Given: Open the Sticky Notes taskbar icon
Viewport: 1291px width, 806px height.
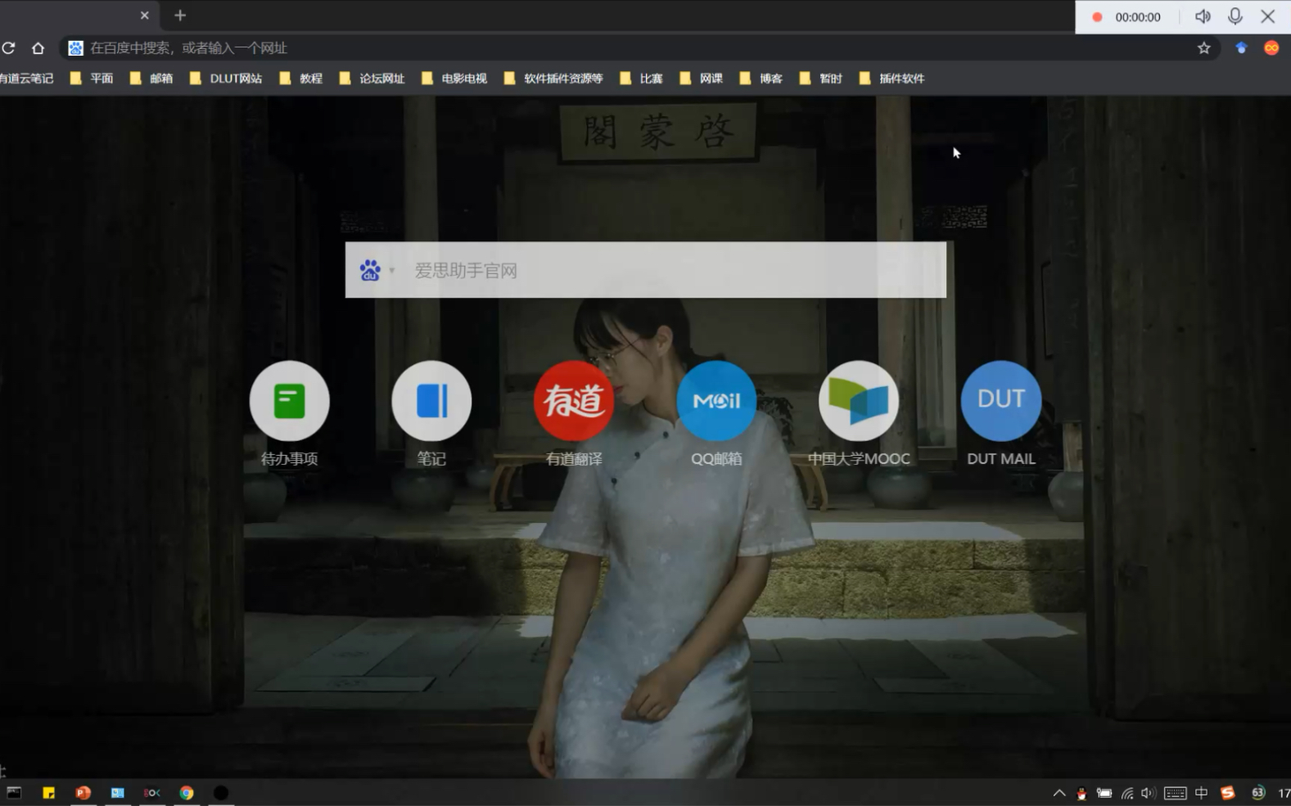Looking at the screenshot, I should coord(48,792).
